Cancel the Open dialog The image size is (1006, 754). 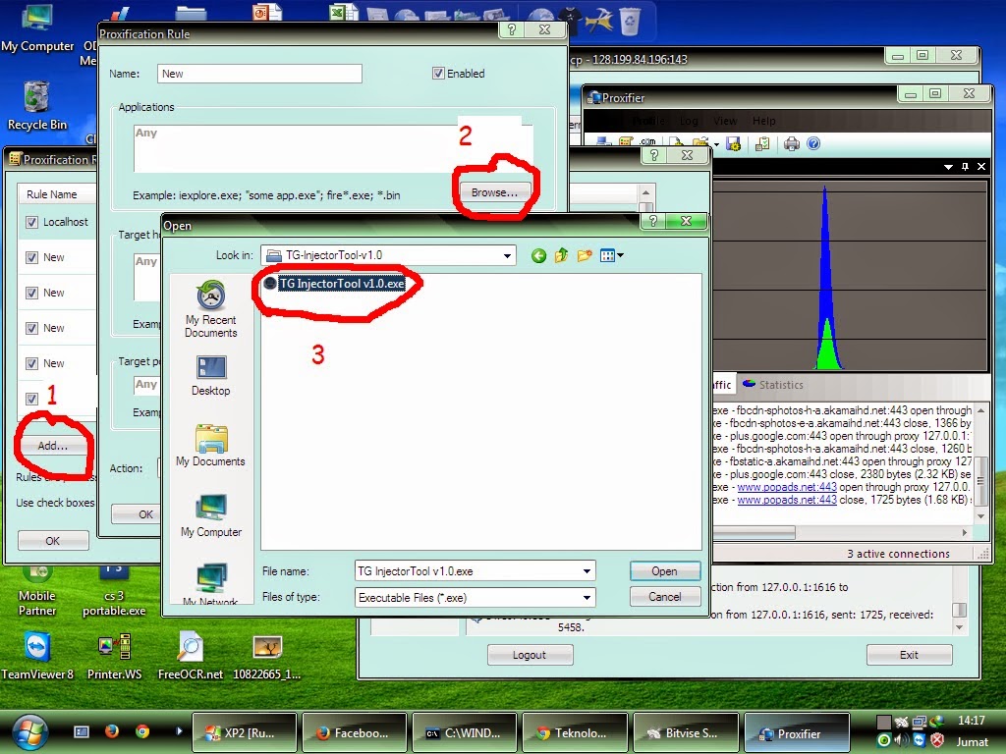(665, 597)
